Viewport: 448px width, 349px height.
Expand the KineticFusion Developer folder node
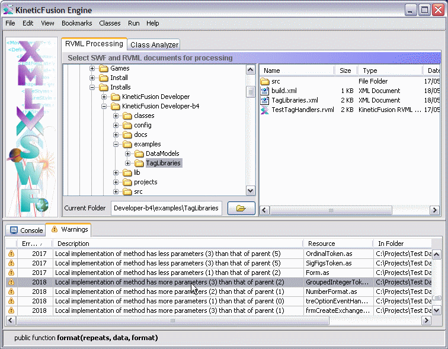(104, 97)
